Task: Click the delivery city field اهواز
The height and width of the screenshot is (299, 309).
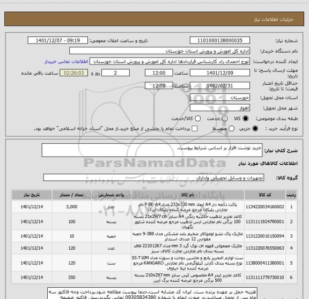Action: [x=220, y=108]
